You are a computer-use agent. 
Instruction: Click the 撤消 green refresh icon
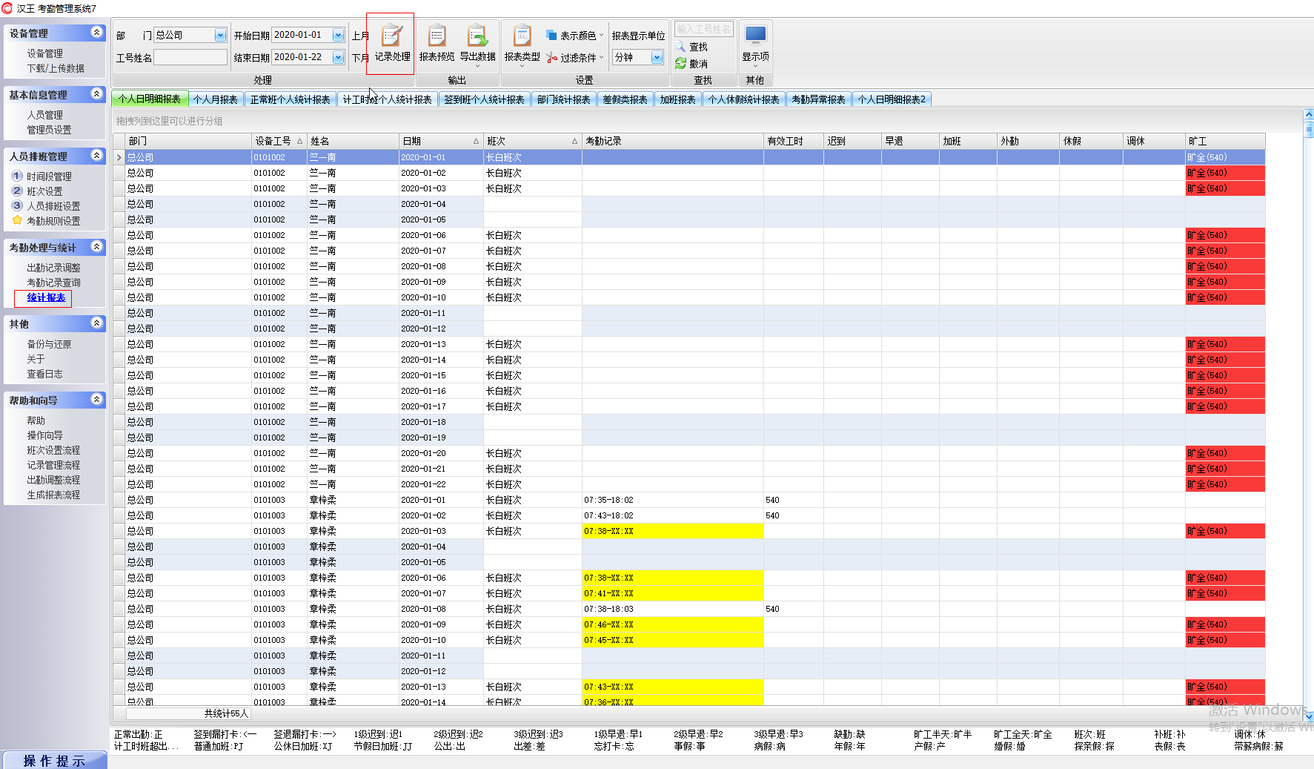coord(680,64)
